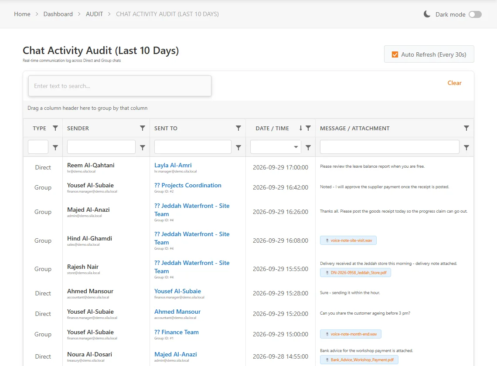Open Majed Al-Anazi recipient link
Image resolution: width=497 pixels, height=366 pixels.
(176, 354)
